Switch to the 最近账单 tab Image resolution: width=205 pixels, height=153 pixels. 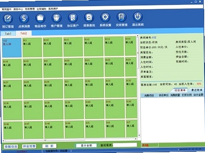[x=197, y=90]
